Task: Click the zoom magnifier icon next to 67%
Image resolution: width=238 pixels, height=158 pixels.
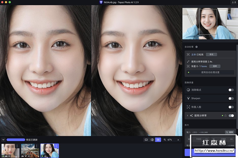Action: [x=165, y=140]
